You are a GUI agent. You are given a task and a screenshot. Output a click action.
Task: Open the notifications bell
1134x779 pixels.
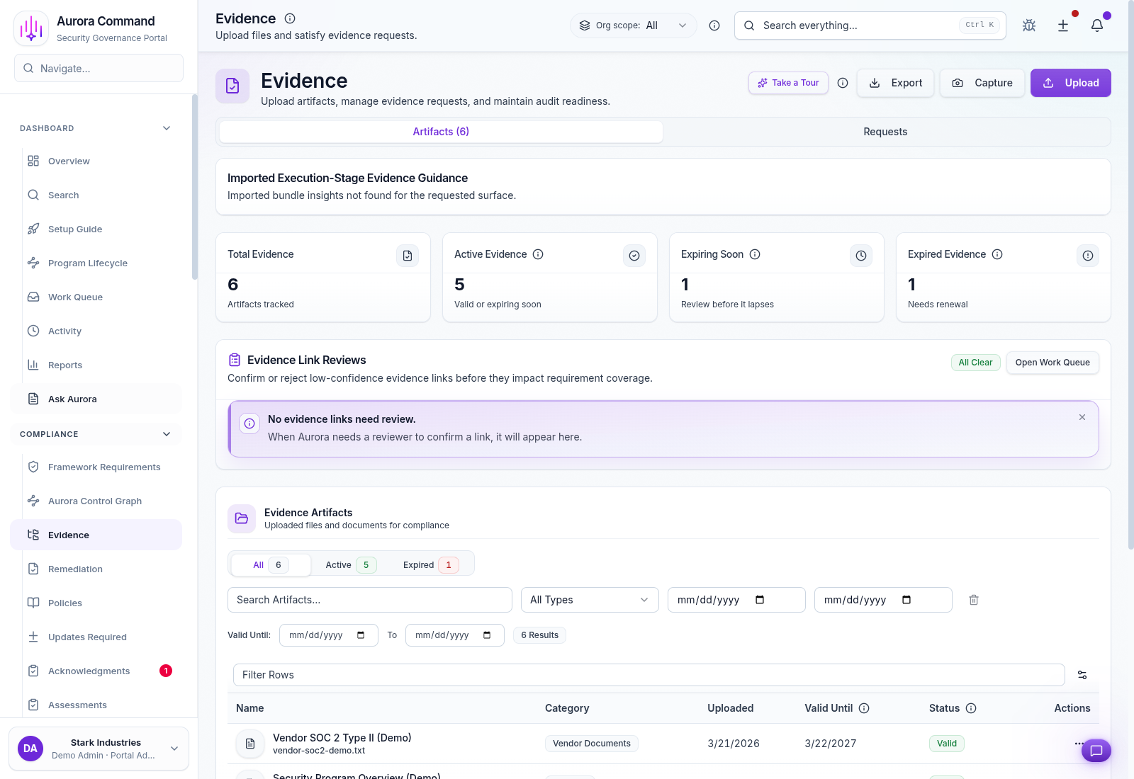[1096, 25]
